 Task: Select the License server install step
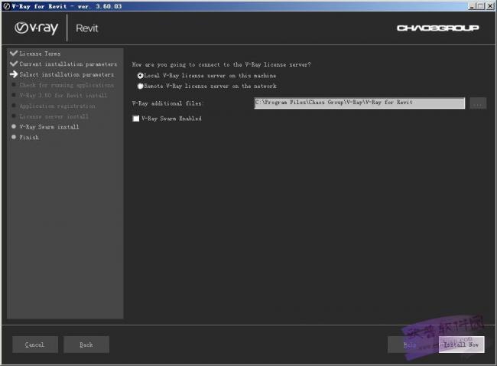(x=54, y=116)
